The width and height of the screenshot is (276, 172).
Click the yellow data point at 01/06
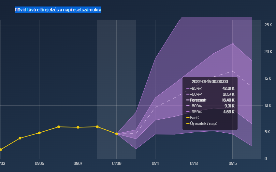59,127
